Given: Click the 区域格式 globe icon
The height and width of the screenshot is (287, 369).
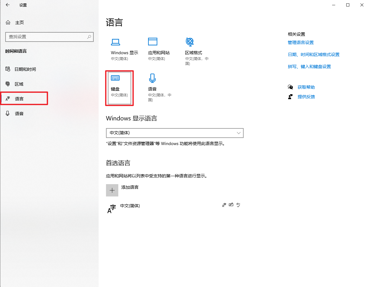Looking at the screenshot, I should click(190, 41).
